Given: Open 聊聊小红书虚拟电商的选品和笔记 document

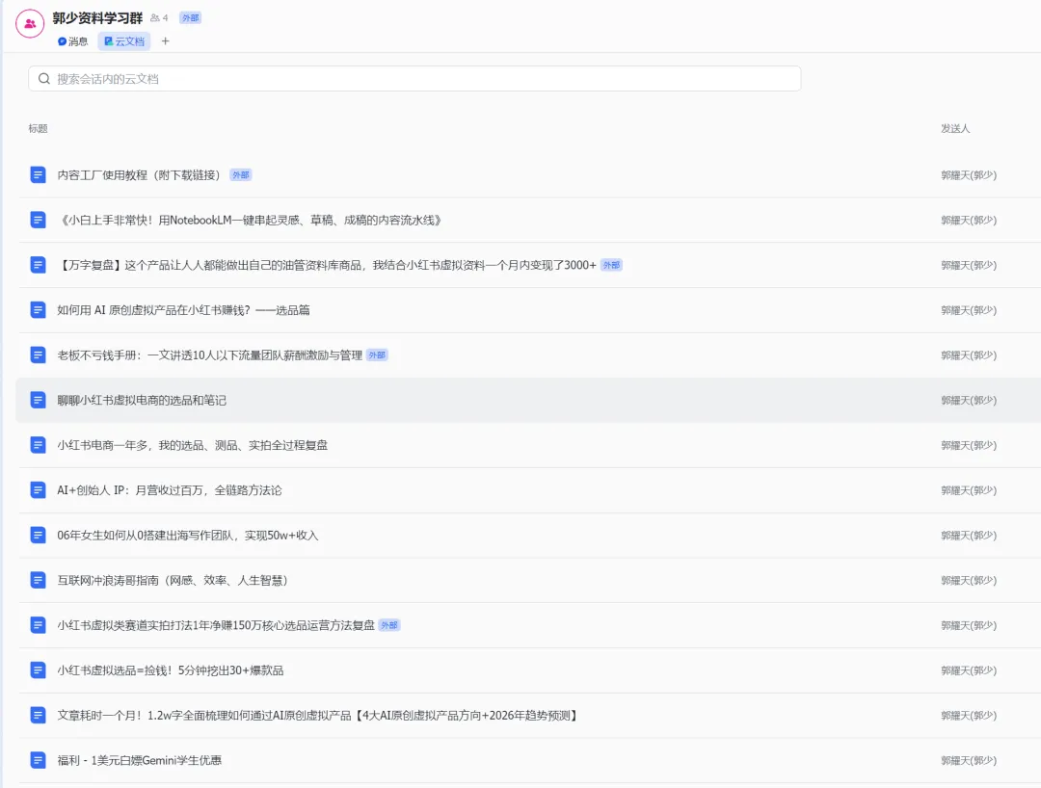Looking at the screenshot, I should 142,400.
